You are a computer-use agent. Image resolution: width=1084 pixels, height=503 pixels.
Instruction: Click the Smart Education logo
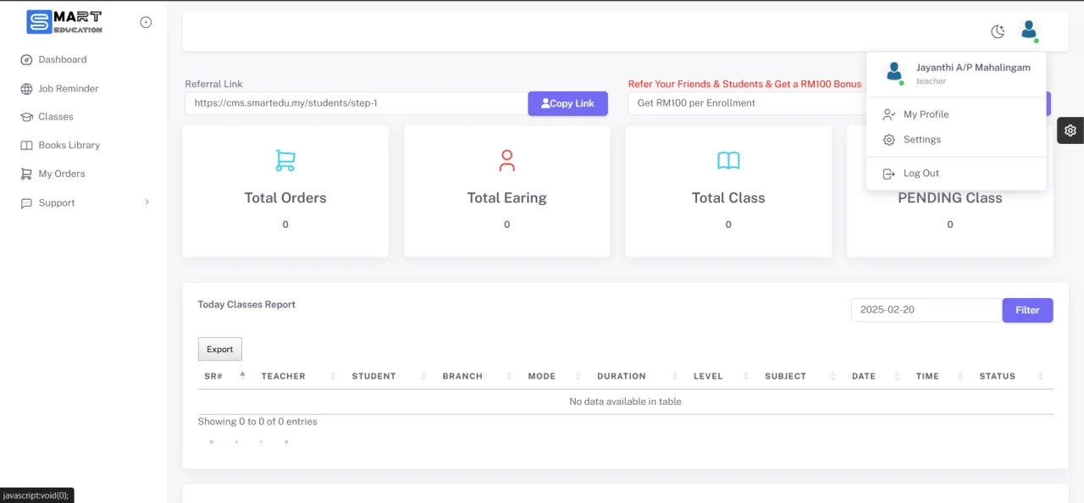[64, 22]
